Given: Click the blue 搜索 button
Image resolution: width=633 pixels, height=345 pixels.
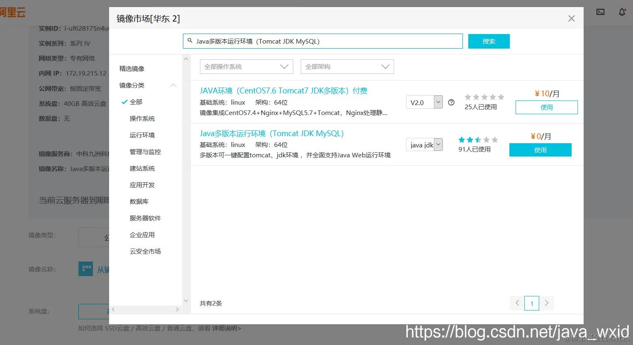Looking at the screenshot, I should coord(489,41).
